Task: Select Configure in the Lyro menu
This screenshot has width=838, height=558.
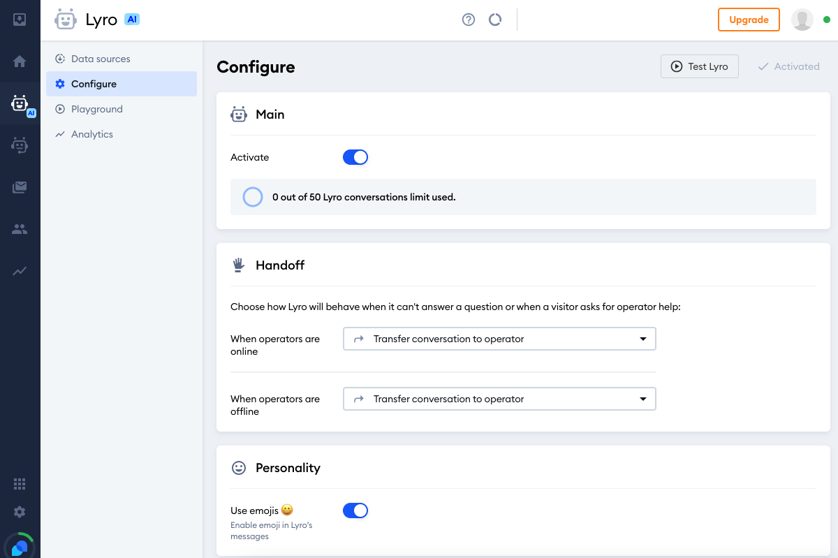Action: (x=122, y=84)
